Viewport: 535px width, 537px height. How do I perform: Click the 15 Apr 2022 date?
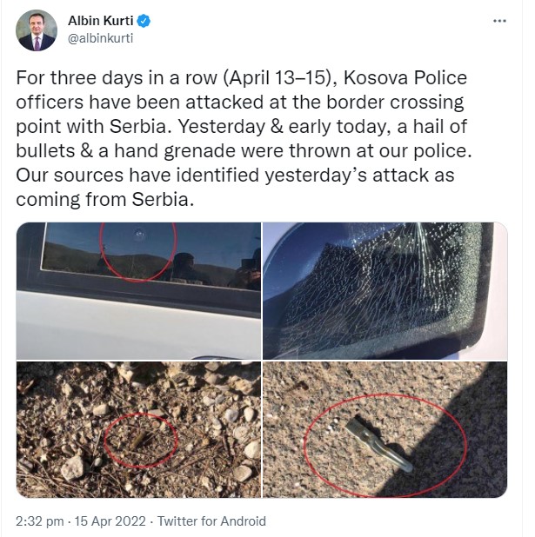(115, 521)
